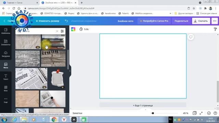Image resolution: width=219 pixels, height=123 pixels.
Task: Open the Background sidebar tab
Action: [x=6, y=88]
